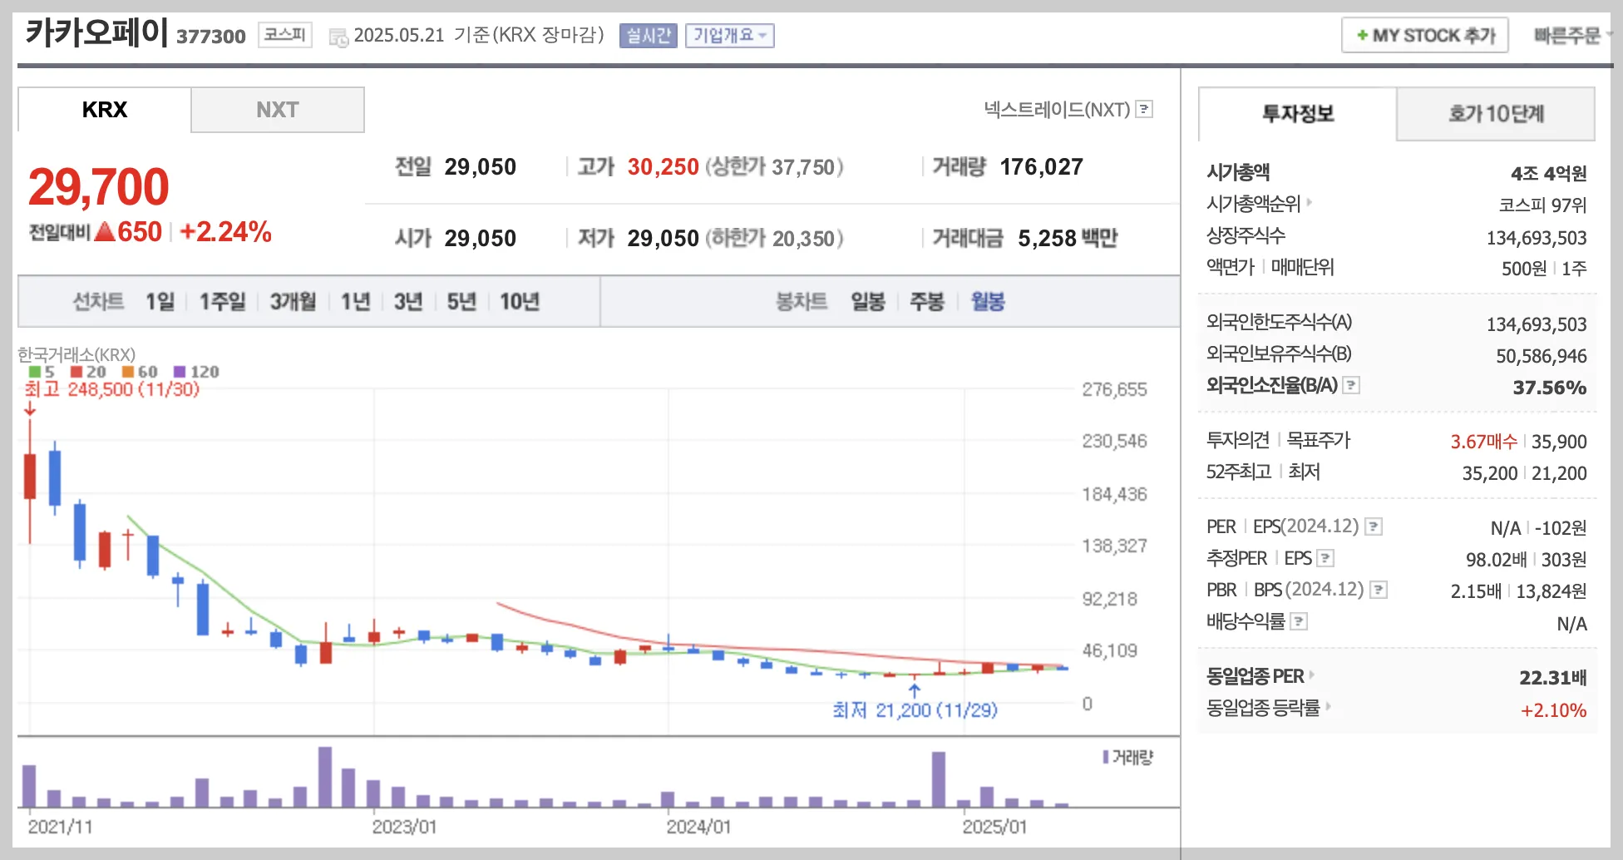Show the 10년 line chart
This screenshot has width=1623, height=860.
tap(520, 301)
